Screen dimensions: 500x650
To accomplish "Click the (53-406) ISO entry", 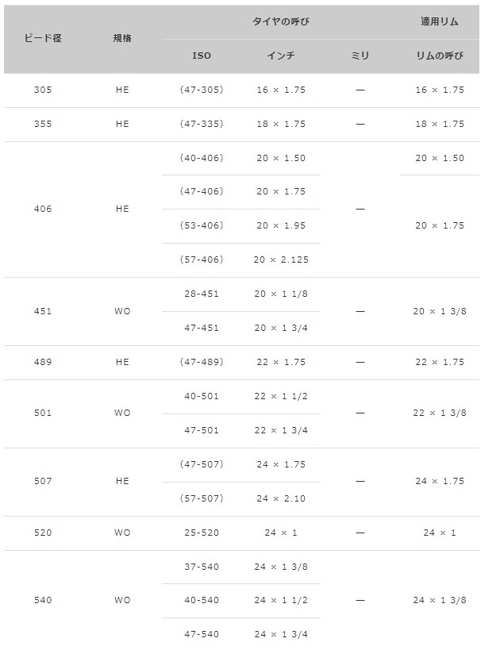I will click(x=202, y=226).
